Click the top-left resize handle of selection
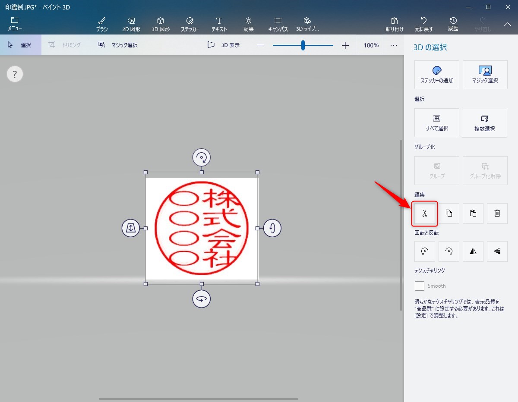The height and width of the screenshot is (402, 518). pos(145,172)
